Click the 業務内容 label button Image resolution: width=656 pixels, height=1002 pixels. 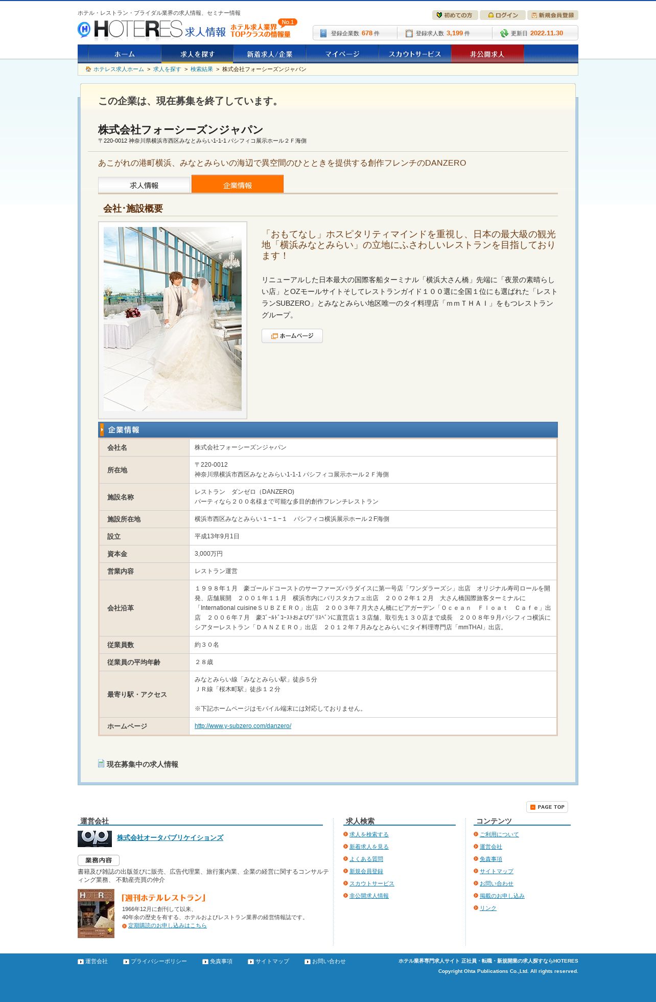pyautogui.click(x=99, y=860)
